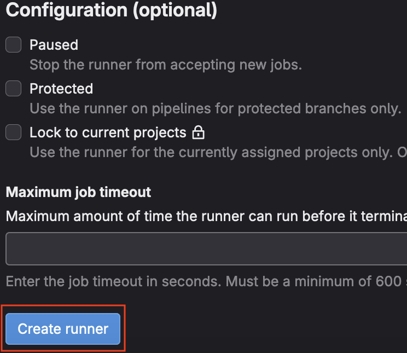Screen dimensions: 407x353
Task: Click the word 'Configuration' in the heading
Action: click(x=65, y=10)
